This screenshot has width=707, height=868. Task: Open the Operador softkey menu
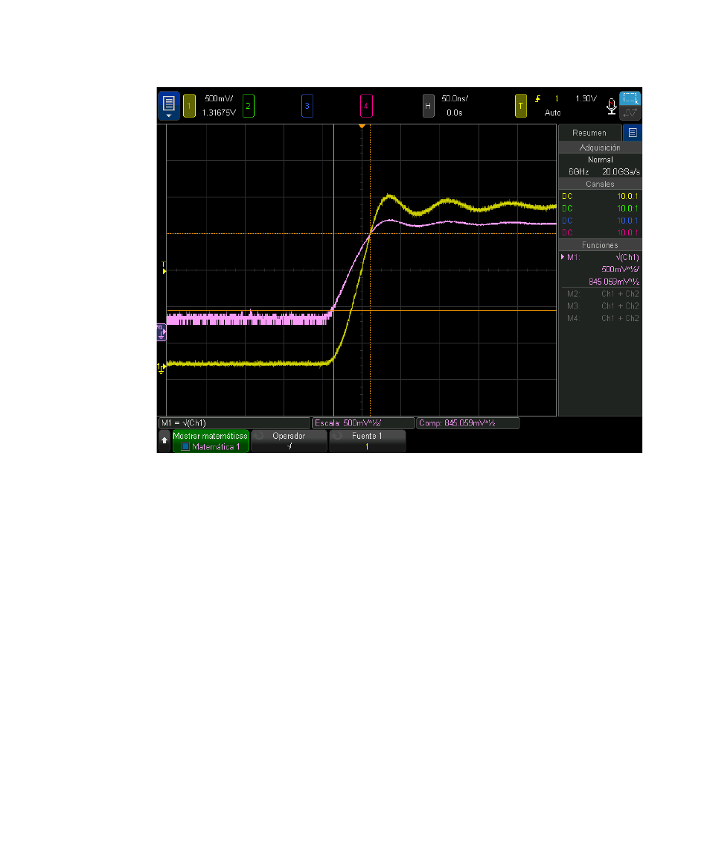[289, 441]
